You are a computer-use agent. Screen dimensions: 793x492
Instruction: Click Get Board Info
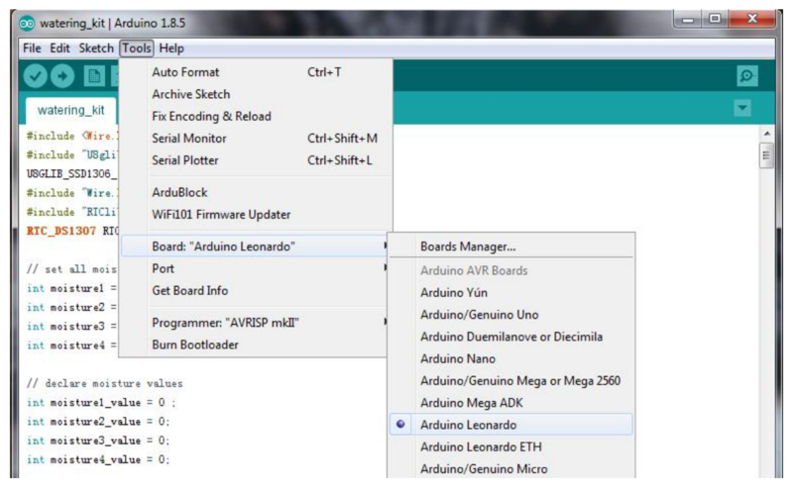click(256, 291)
